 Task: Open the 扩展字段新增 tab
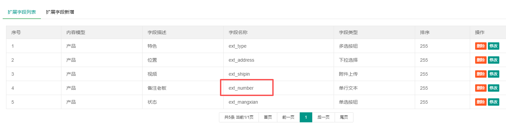(x=60, y=12)
